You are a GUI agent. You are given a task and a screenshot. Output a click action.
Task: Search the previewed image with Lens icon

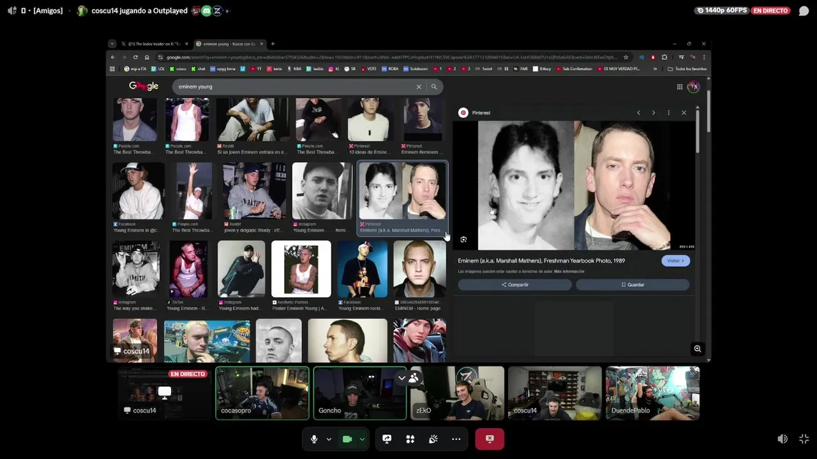(463, 240)
